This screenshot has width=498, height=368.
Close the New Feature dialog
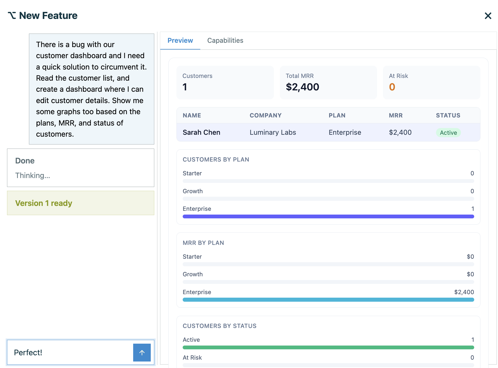pos(488,16)
